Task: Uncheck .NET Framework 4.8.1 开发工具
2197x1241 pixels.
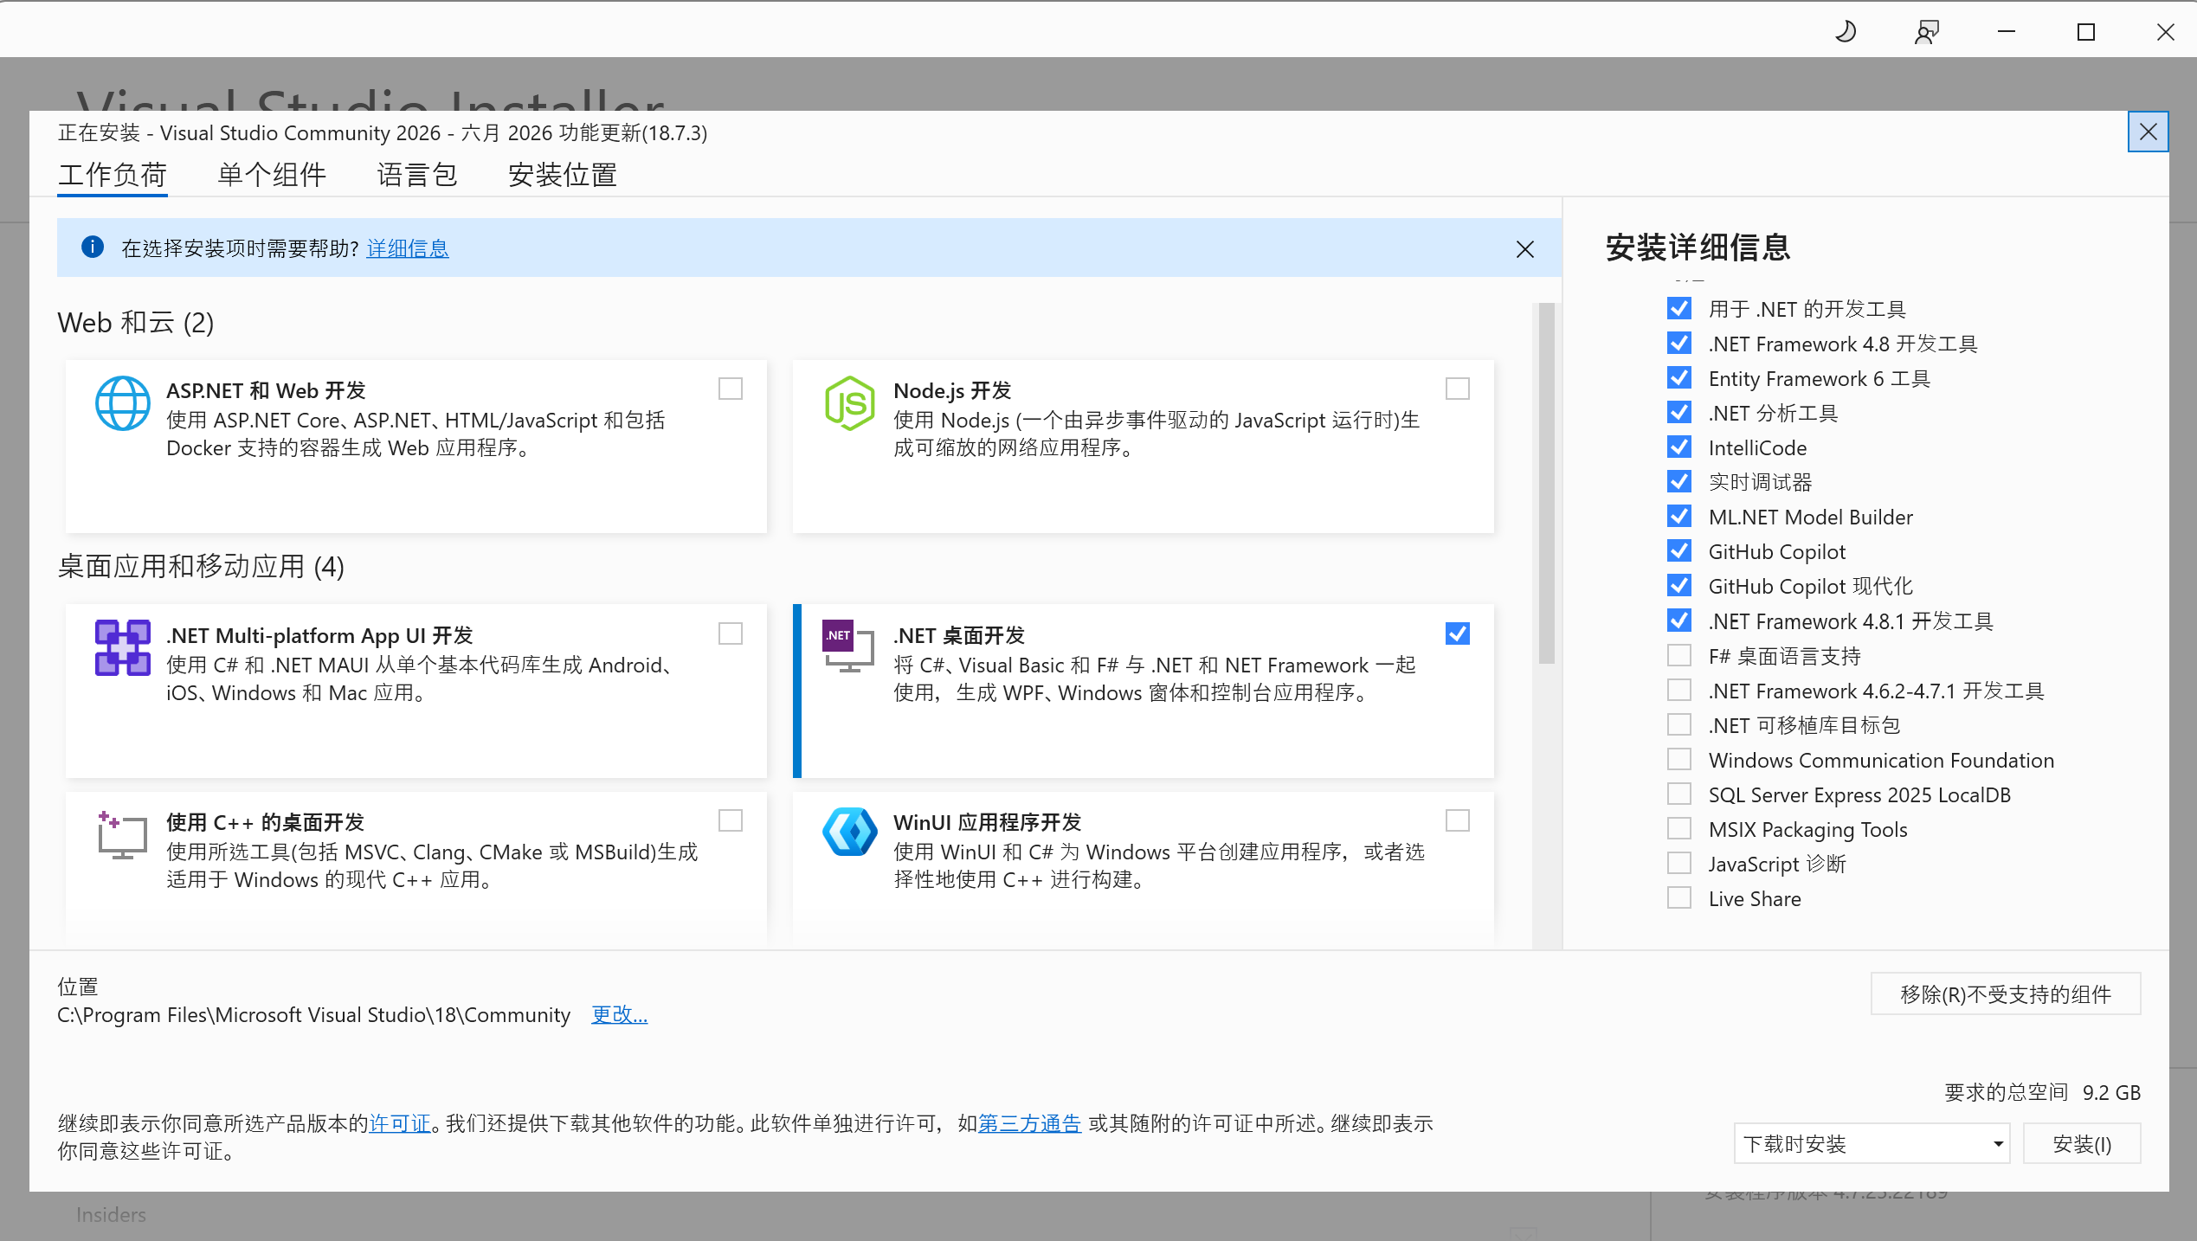Action: [1679, 620]
